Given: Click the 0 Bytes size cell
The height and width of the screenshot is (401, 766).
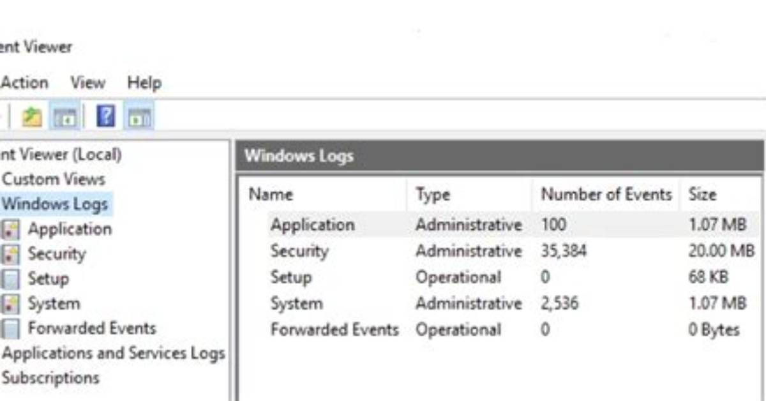Looking at the screenshot, I should tap(714, 329).
